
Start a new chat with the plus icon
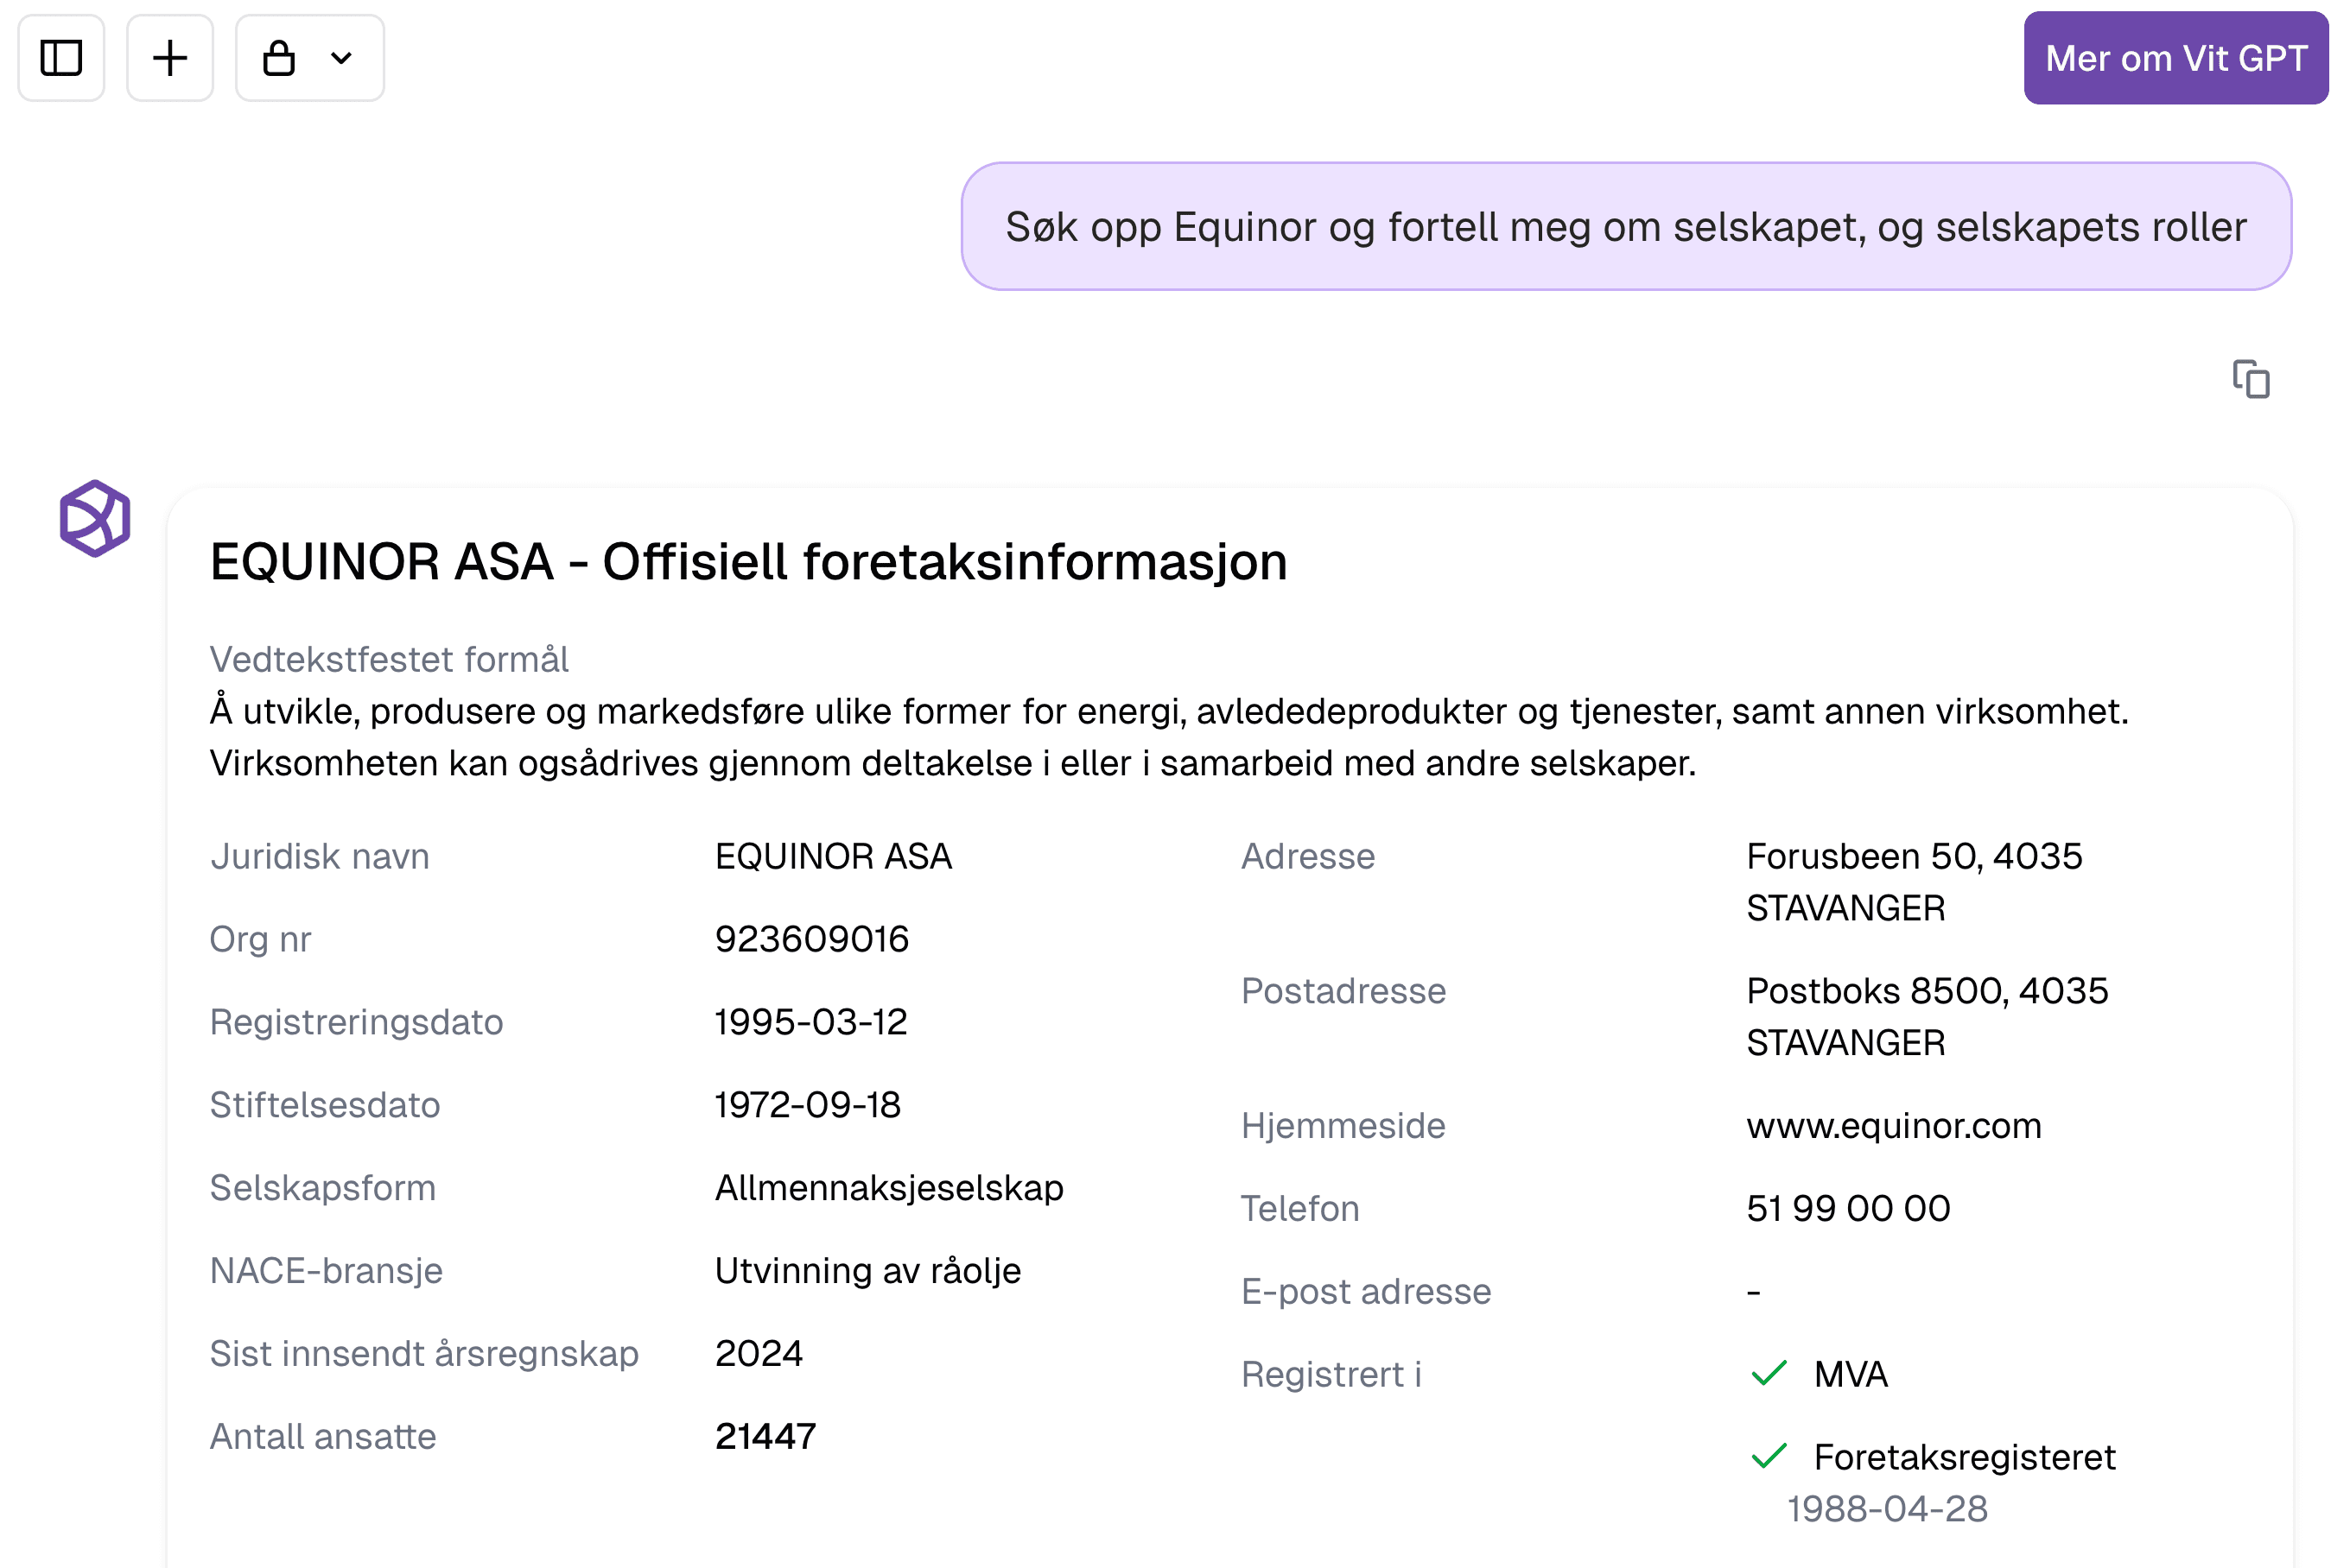[169, 58]
